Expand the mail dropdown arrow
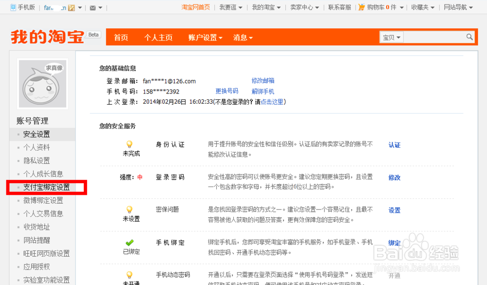Screen dimensions: 487x285 click(100, 8)
